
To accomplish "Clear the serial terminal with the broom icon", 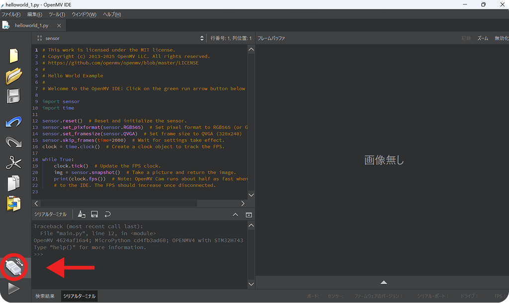I will click(82, 215).
